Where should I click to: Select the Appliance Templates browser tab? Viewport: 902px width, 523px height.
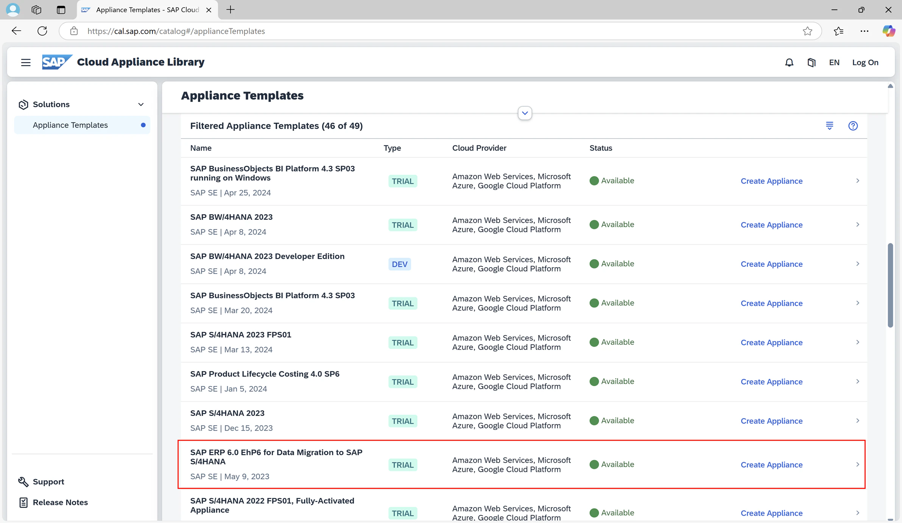click(147, 10)
